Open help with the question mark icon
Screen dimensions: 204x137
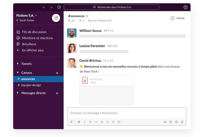pyautogui.click(x=185, y=7)
